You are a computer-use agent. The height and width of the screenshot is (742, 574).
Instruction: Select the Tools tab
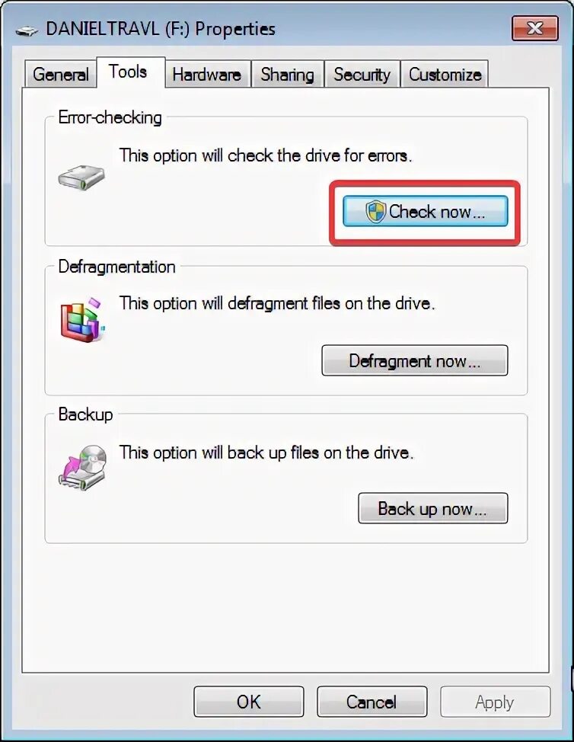tap(128, 72)
